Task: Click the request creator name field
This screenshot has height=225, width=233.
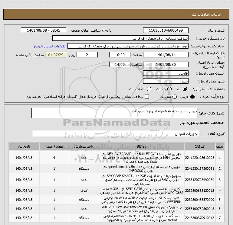Action: click(128, 46)
